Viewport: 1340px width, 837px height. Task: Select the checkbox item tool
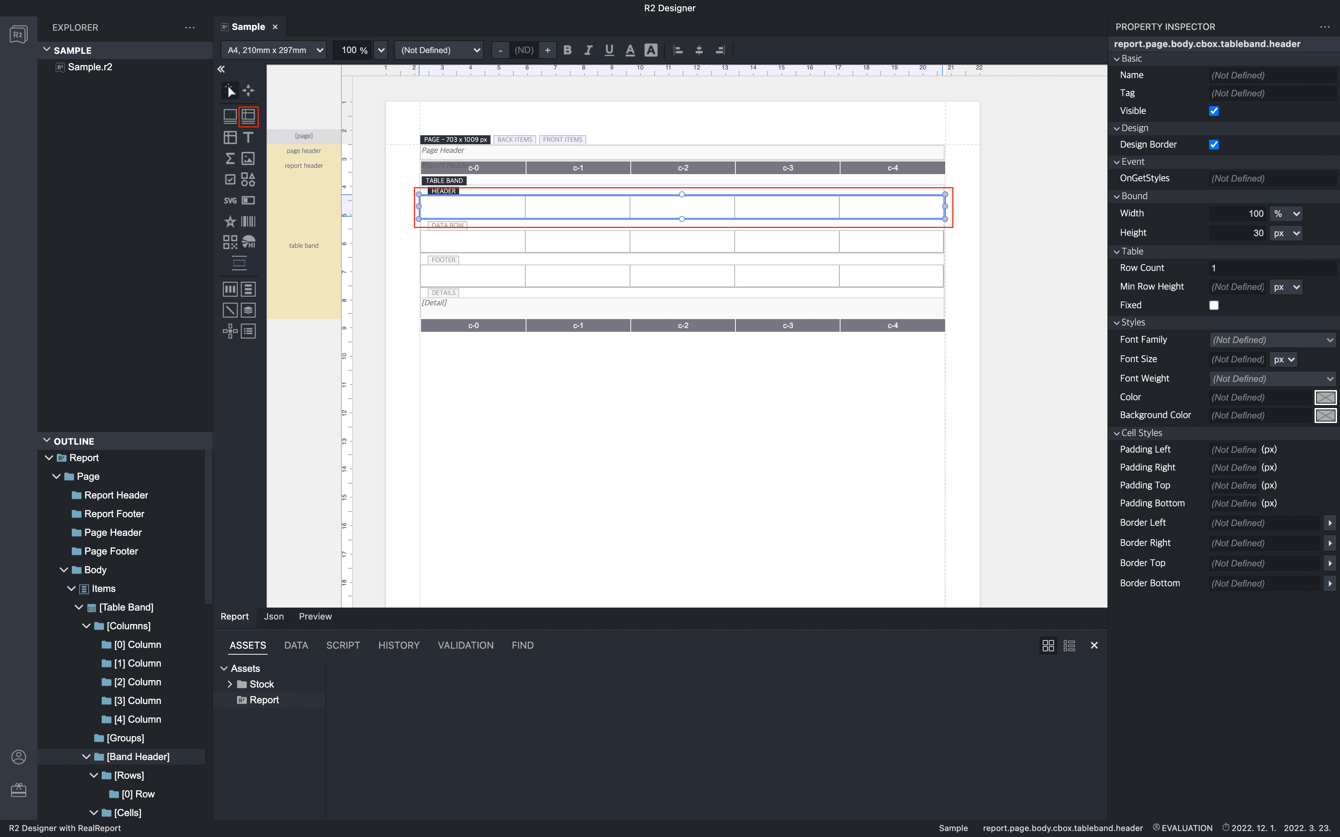[230, 179]
